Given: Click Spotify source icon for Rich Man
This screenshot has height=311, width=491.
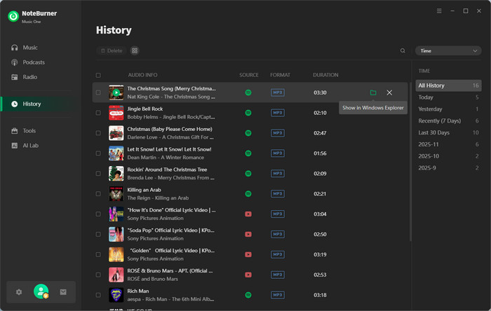Looking at the screenshot, I should (x=248, y=295).
